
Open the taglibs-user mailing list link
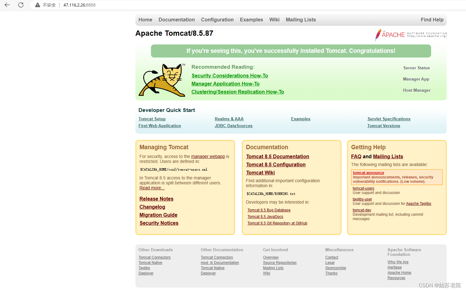point(362,199)
